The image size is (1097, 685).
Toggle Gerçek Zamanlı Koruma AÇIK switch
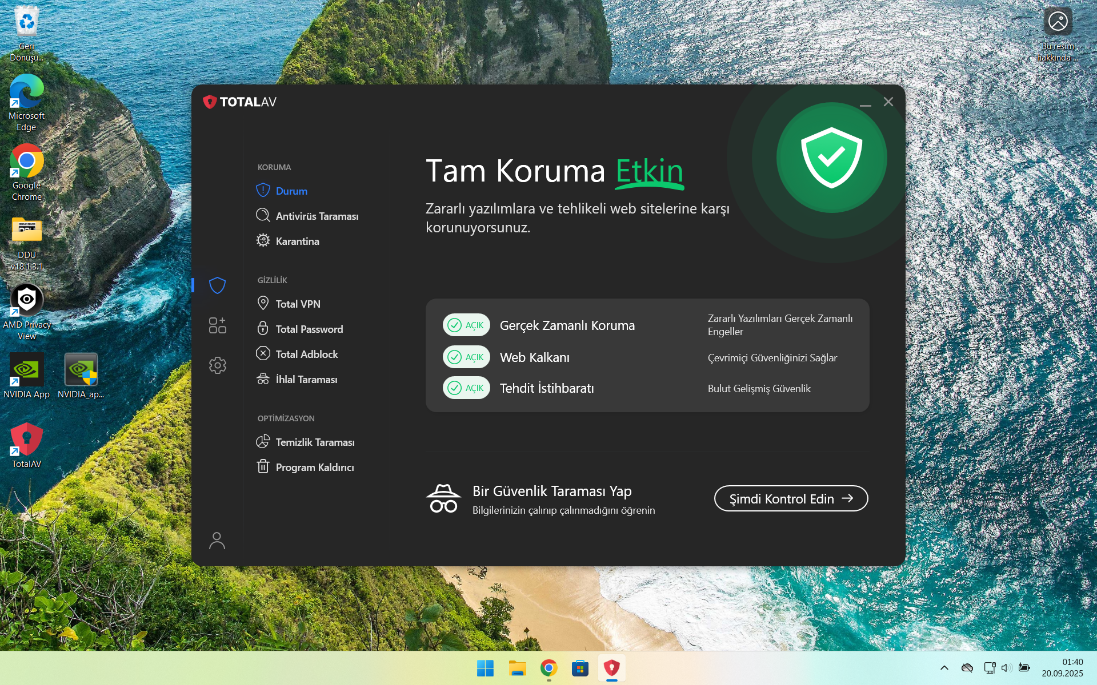(x=466, y=325)
